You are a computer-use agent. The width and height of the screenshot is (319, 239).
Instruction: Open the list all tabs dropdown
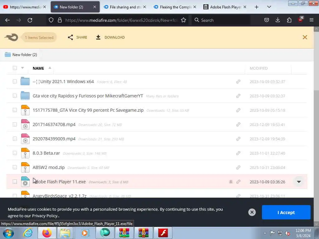click(269, 7)
